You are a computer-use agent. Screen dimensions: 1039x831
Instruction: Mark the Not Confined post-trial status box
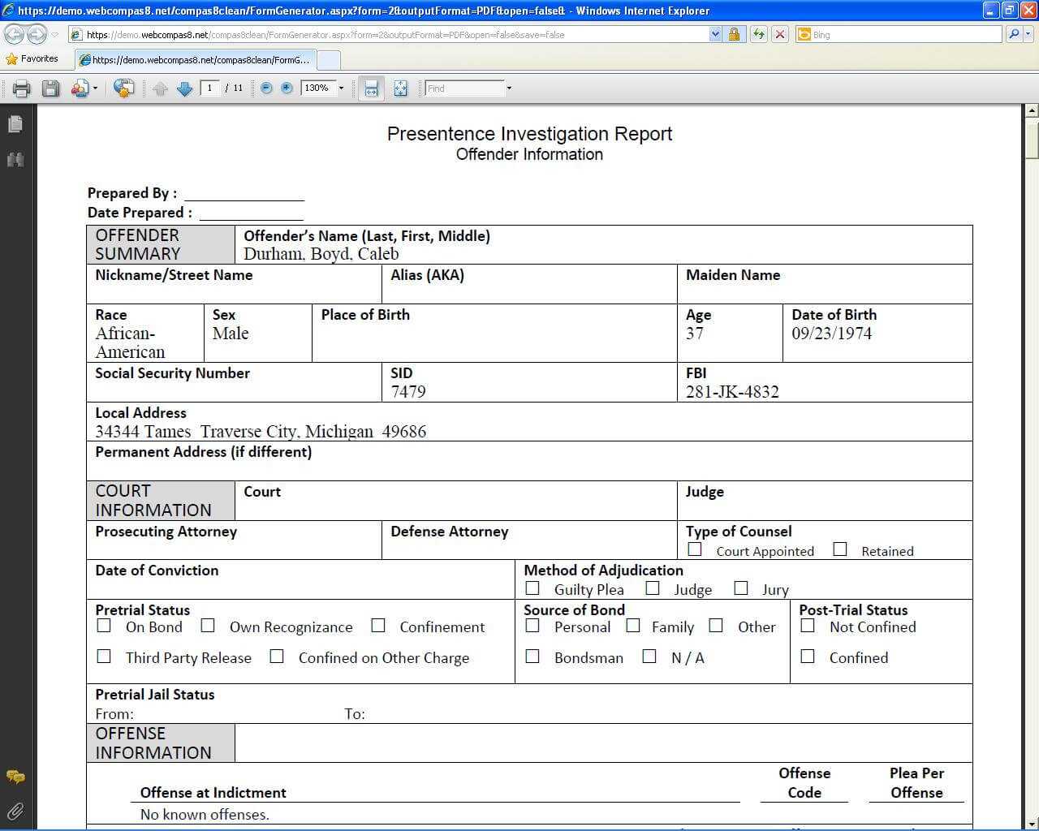pos(807,626)
